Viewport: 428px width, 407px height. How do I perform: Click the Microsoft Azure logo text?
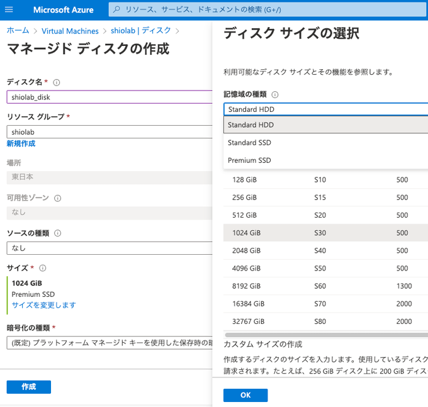(x=64, y=10)
